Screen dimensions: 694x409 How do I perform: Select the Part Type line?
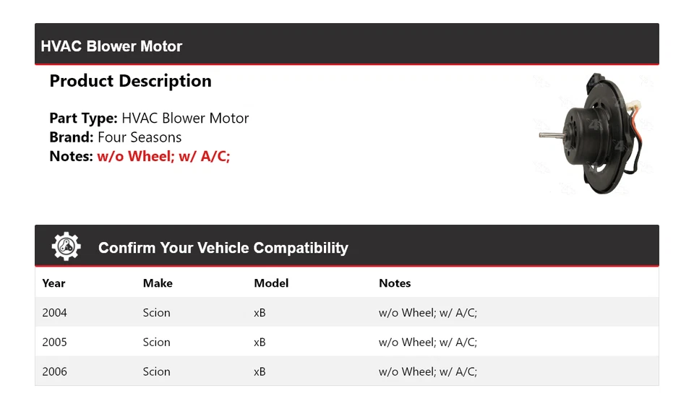149,119
